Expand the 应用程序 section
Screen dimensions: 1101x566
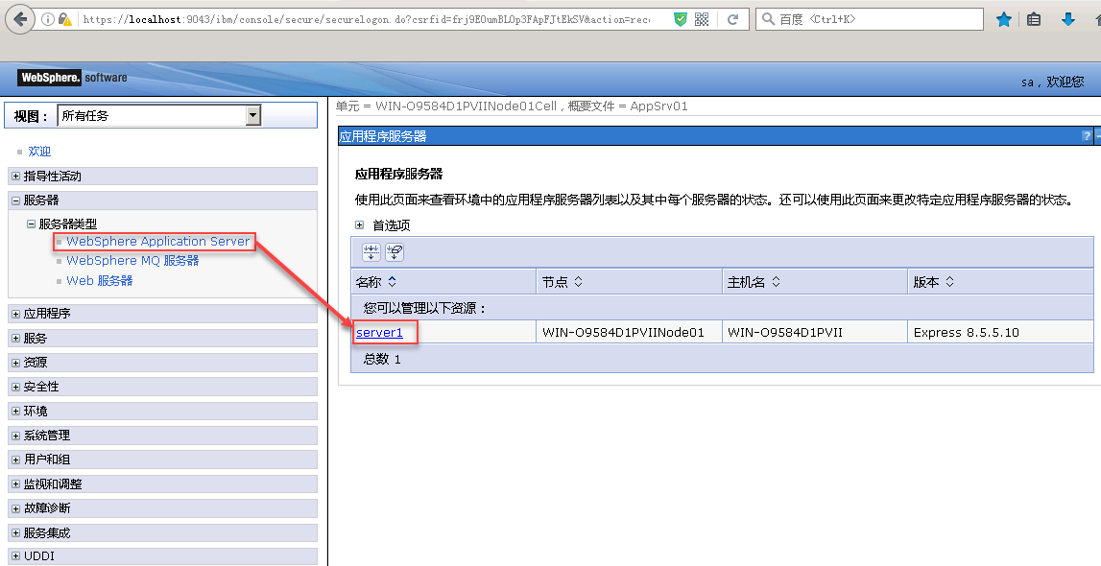tap(15, 314)
